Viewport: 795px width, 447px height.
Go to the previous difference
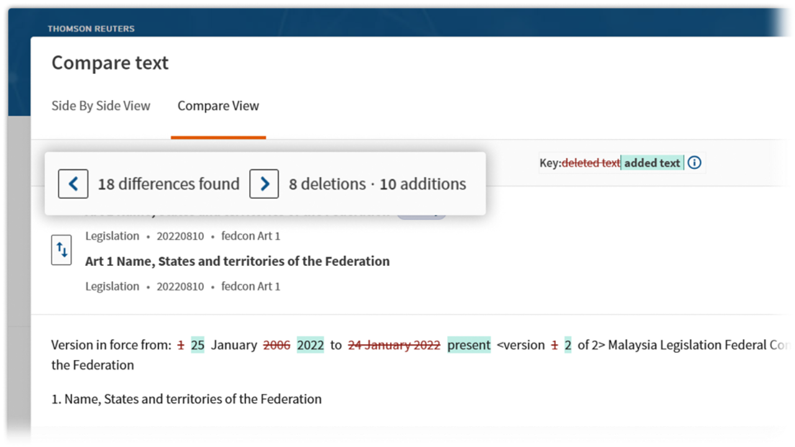(73, 184)
